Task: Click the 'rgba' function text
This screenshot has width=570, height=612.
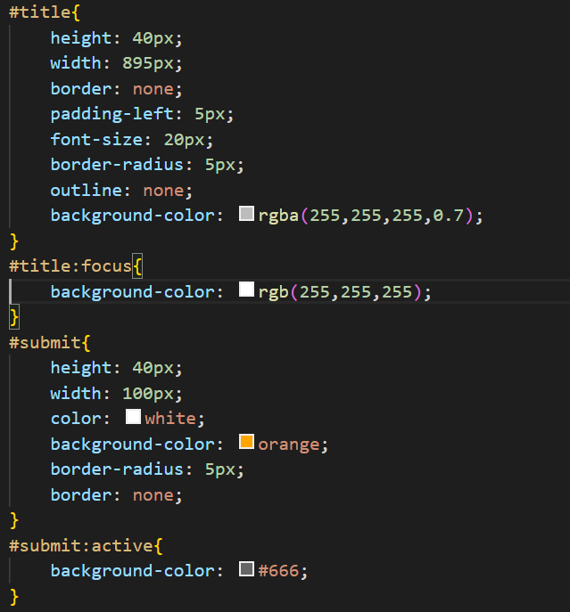Action: 278,216
